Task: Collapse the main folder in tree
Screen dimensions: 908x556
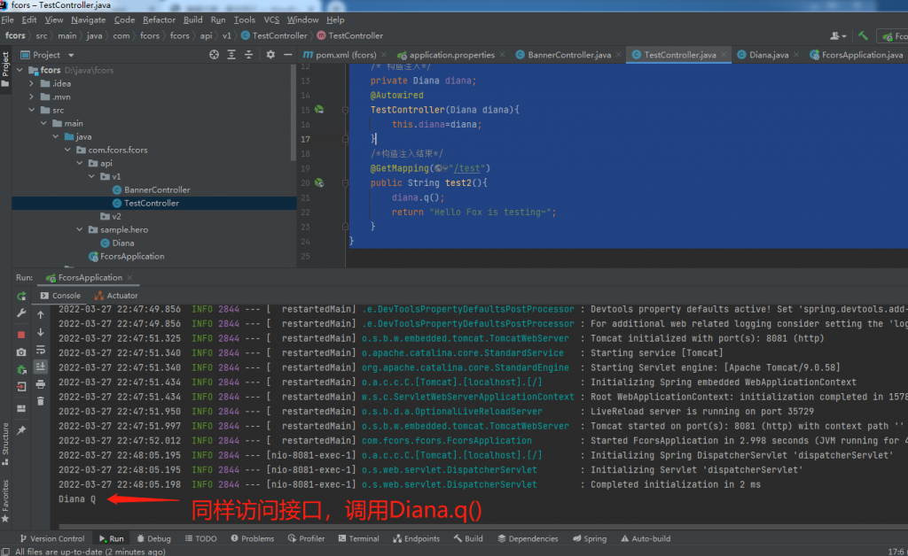Action: pyautogui.click(x=44, y=123)
